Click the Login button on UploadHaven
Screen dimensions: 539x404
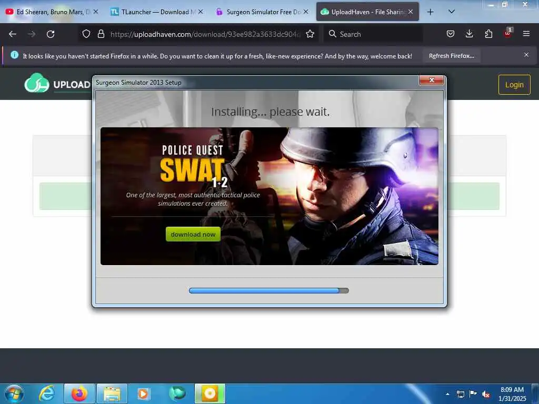(514, 85)
